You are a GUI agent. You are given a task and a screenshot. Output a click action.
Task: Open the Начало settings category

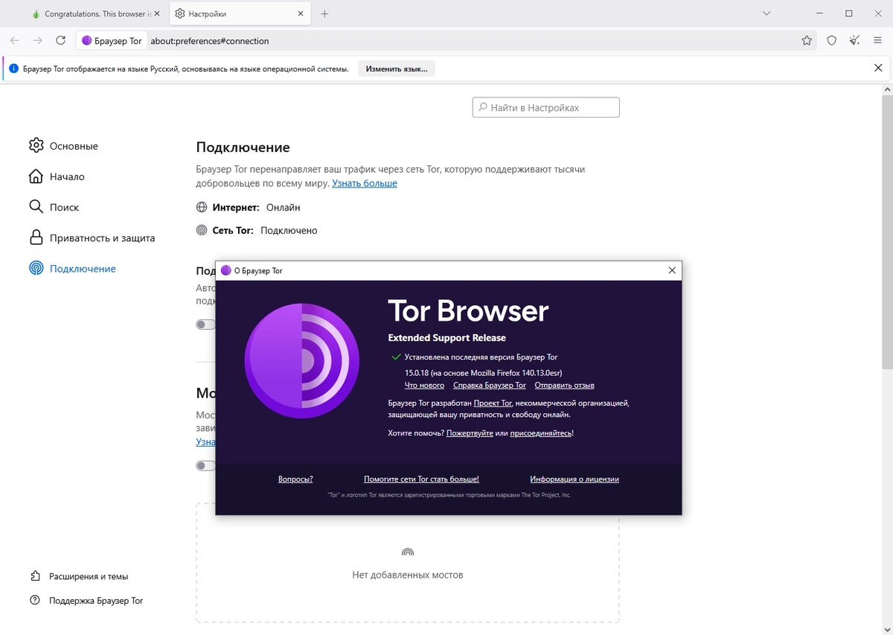pyautogui.click(x=57, y=176)
